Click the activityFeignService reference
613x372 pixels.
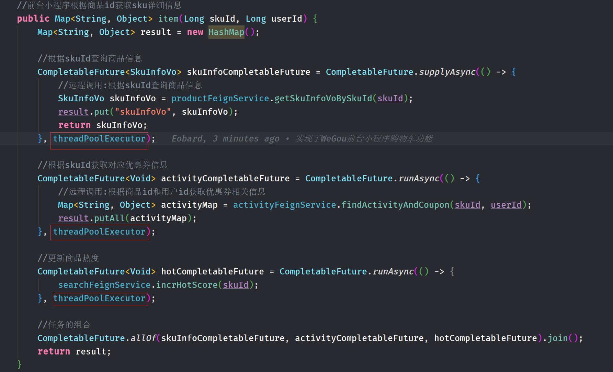[x=284, y=205]
